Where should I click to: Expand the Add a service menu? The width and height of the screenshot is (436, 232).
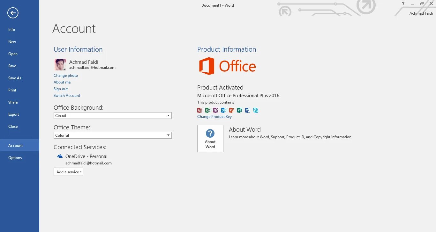pyautogui.click(x=68, y=172)
